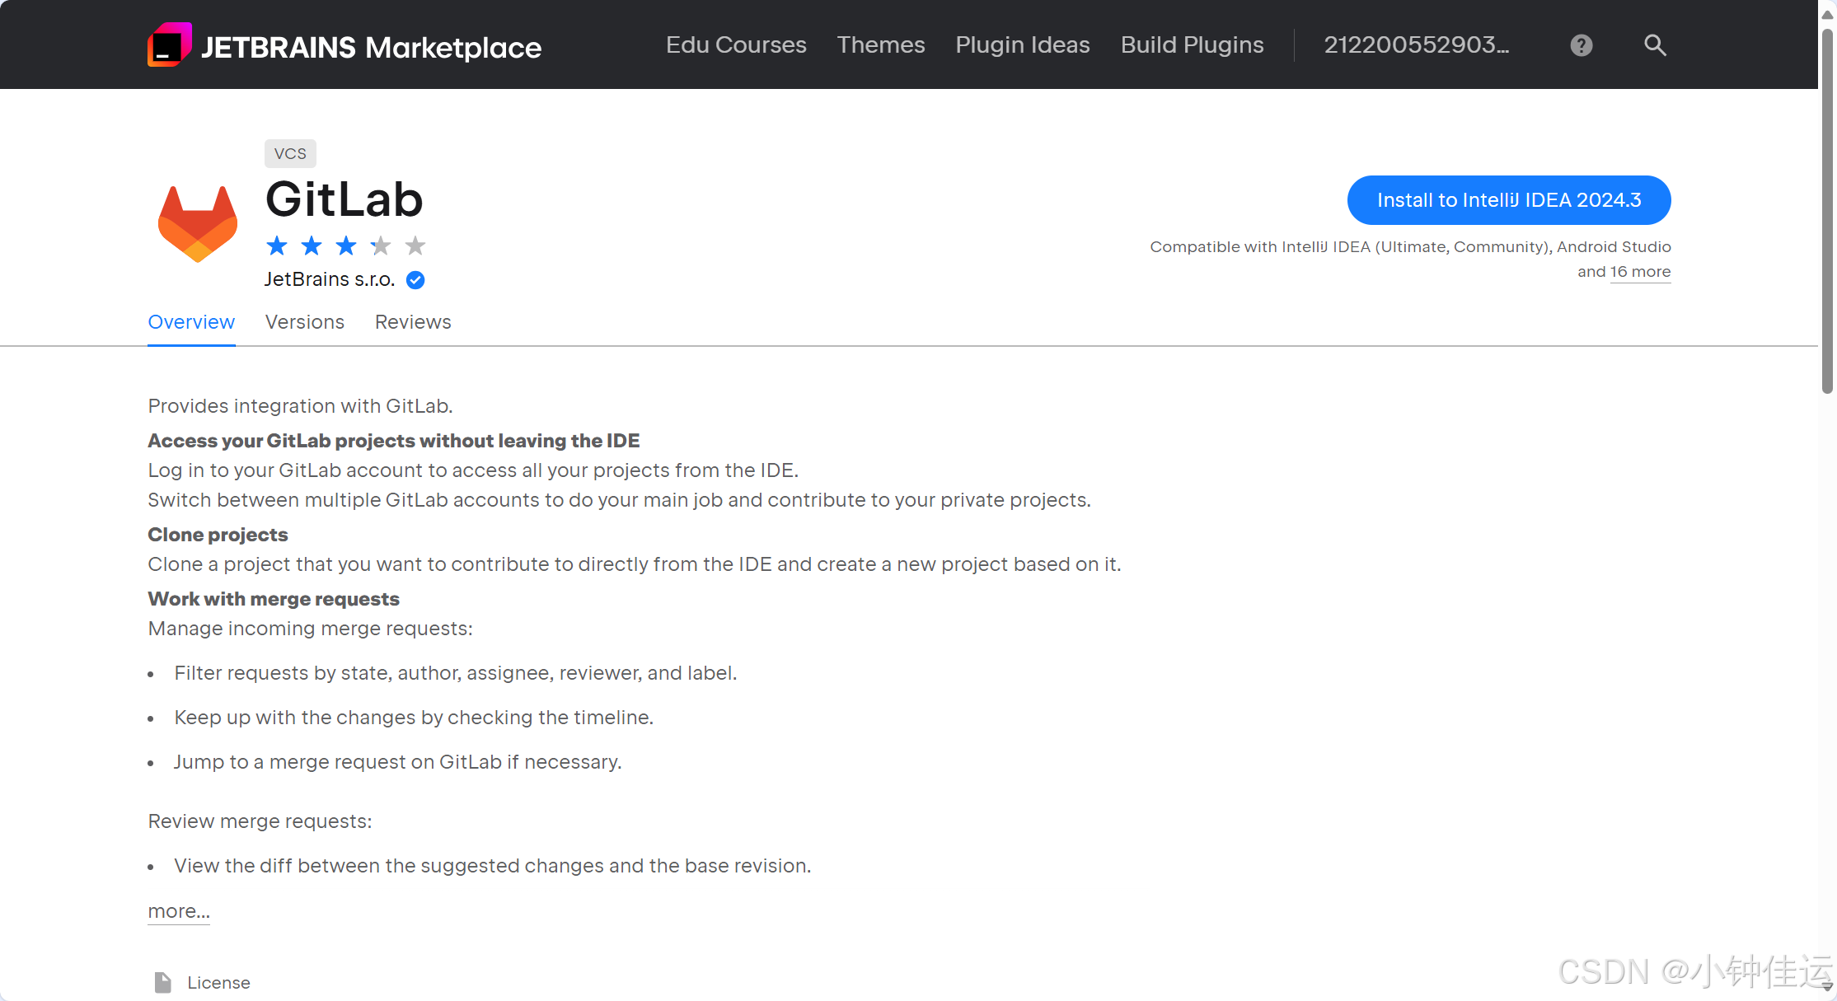Rate the plugin with the fifth star
The width and height of the screenshot is (1837, 1001).
coord(415,246)
